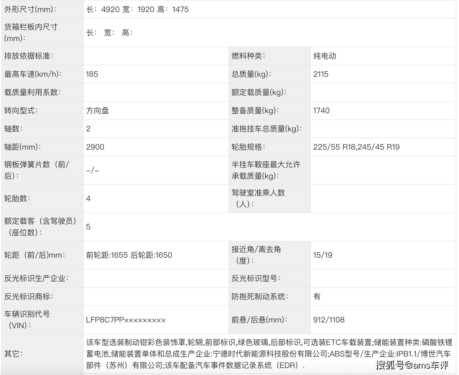459x375 pixels.
Task: Select the 前悬/后悬 value 912/1108
Action: (x=329, y=320)
